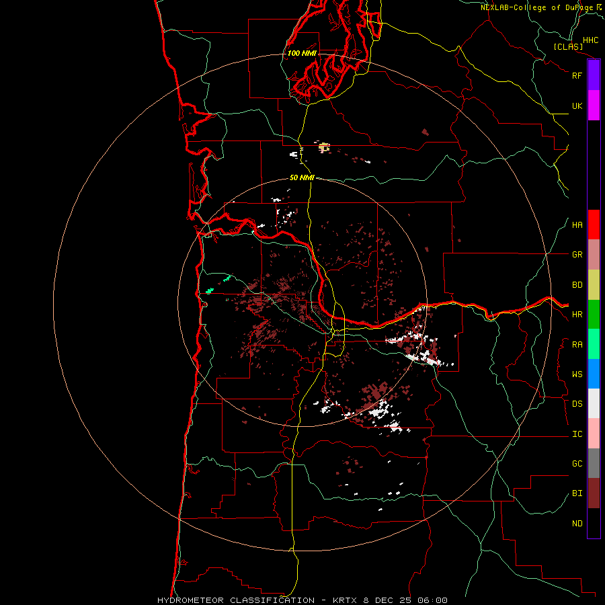Click the IC light pink legend swatch
605x605 pixels.
pyautogui.click(x=594, y=434)
